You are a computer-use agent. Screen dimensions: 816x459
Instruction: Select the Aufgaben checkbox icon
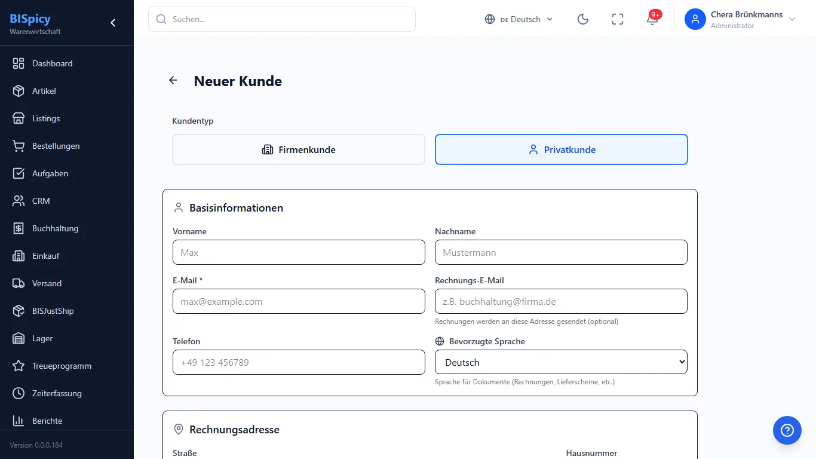click(x=19, y=173)
